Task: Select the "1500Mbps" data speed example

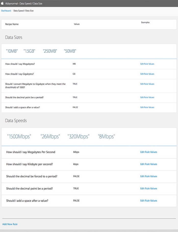Action: (19, 137)
